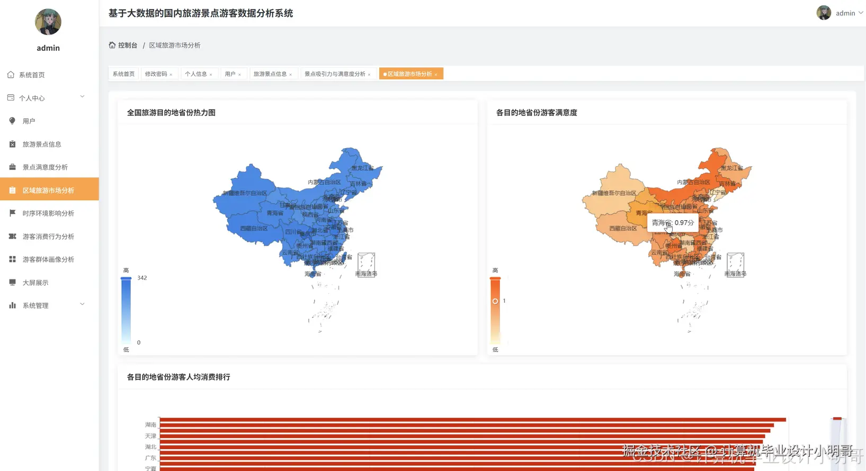
Task: Open 游客群体画像分析 in sidebar
Action: tap(49, 259)
